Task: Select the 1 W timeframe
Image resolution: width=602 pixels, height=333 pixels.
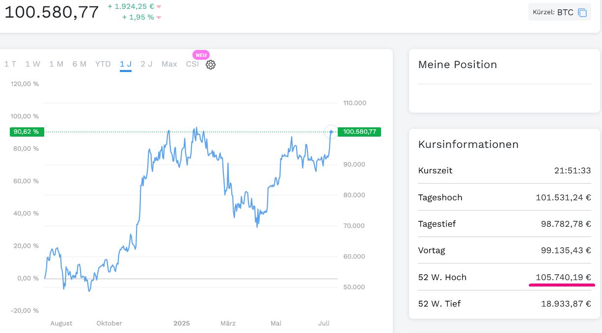Action: 33,64
